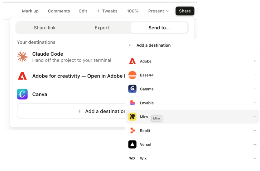This screenshot has height=171, width=260.
Task: Open Mark up in the toolbar
Action: [x=30, y=11]
